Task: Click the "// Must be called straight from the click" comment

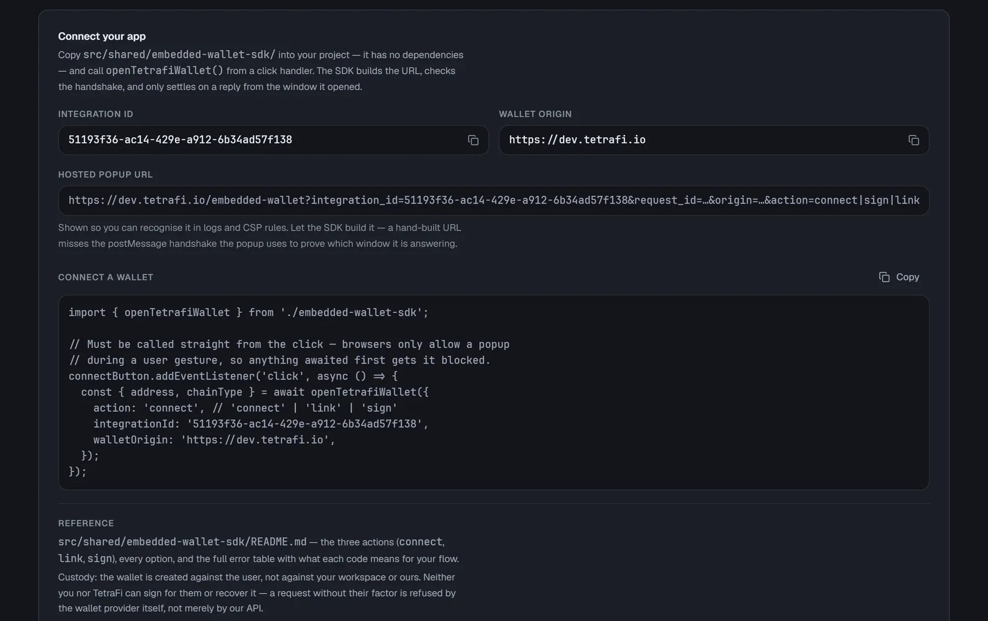Action: click(289, 345)
